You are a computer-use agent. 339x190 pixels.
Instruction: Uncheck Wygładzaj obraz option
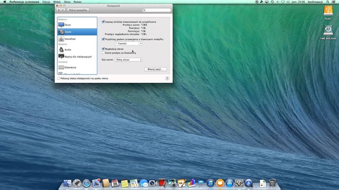(103, 49)
